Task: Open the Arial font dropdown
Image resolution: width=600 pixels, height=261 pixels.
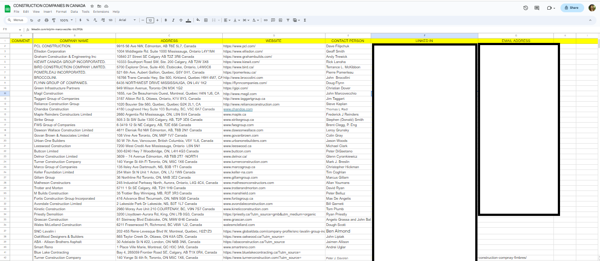Action: tap(127, 20)
